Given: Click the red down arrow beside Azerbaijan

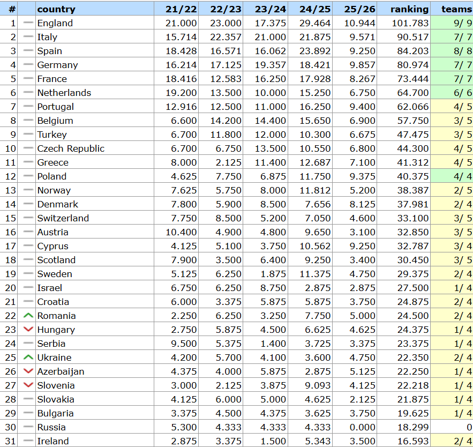Looking at the screenshot, I should pyautogui.click(x=28, y=371).
